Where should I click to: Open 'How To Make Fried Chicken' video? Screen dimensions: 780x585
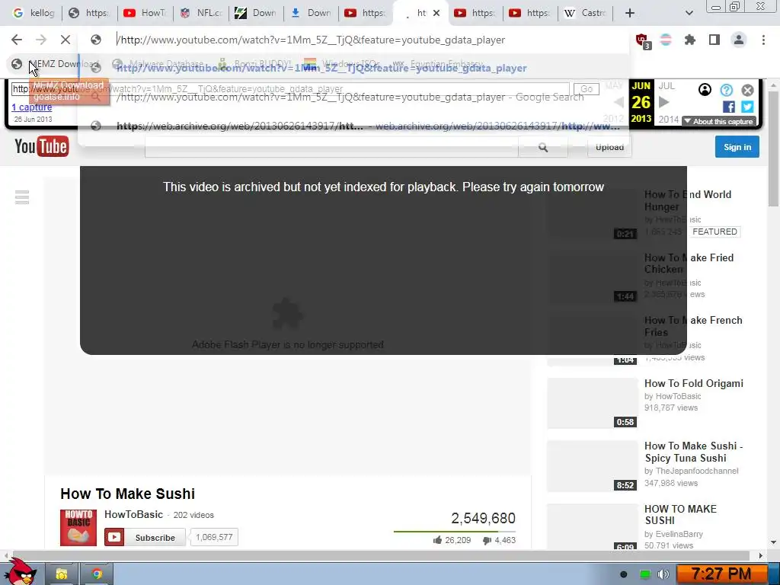(x=689, y=264)
